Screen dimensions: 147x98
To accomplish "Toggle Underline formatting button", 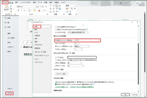I will tap(24, 10).
